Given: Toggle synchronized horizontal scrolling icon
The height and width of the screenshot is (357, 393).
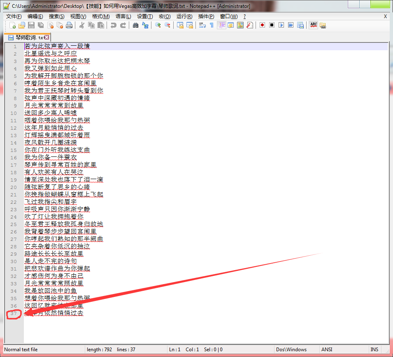Looking at the screenshot, I should point(190,25).
